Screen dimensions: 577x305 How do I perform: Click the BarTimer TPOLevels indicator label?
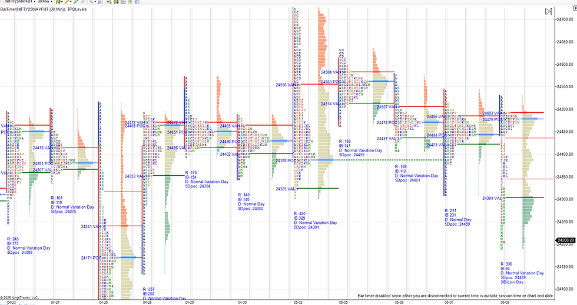[44, 9]
